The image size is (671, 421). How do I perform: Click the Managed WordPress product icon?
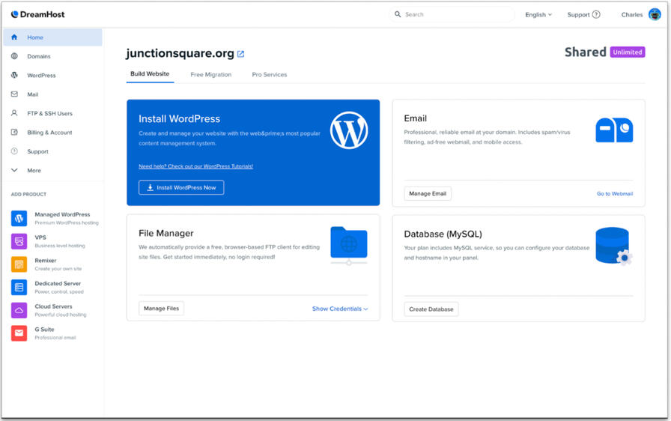19,218
